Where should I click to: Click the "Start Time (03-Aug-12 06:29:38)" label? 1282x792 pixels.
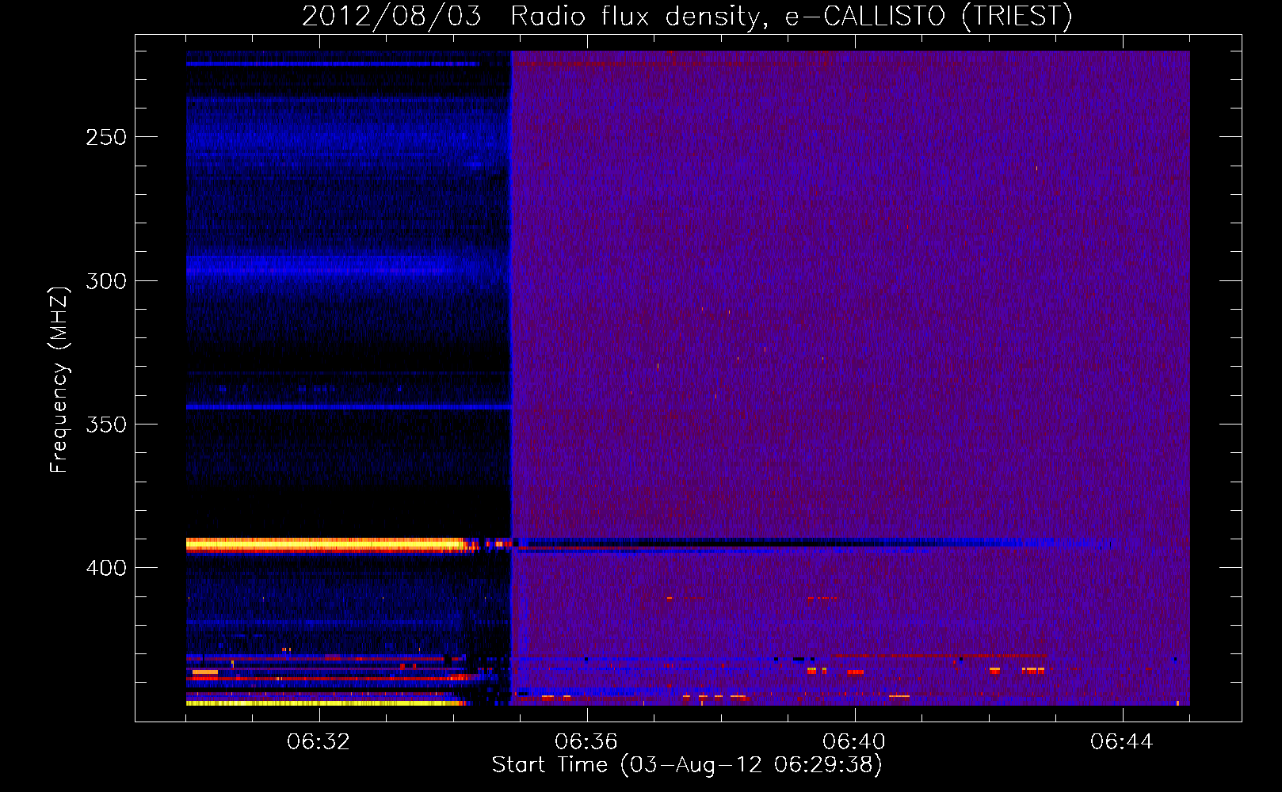687,765
